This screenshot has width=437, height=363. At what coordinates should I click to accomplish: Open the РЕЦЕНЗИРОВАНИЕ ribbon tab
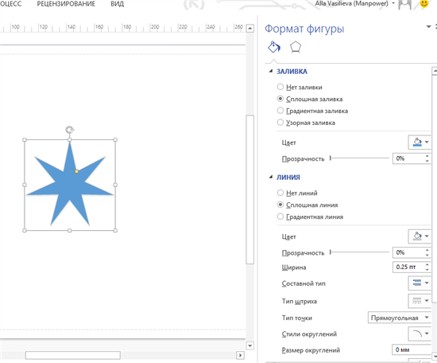point(66,4)
